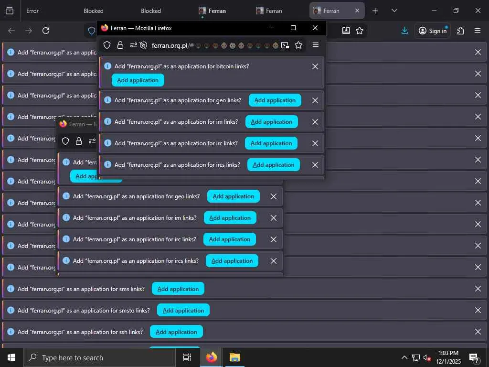The height and width of the screenshot is (367, 489).
Task: Click Sign in button in main toolbar
Action: coord(432,31)
